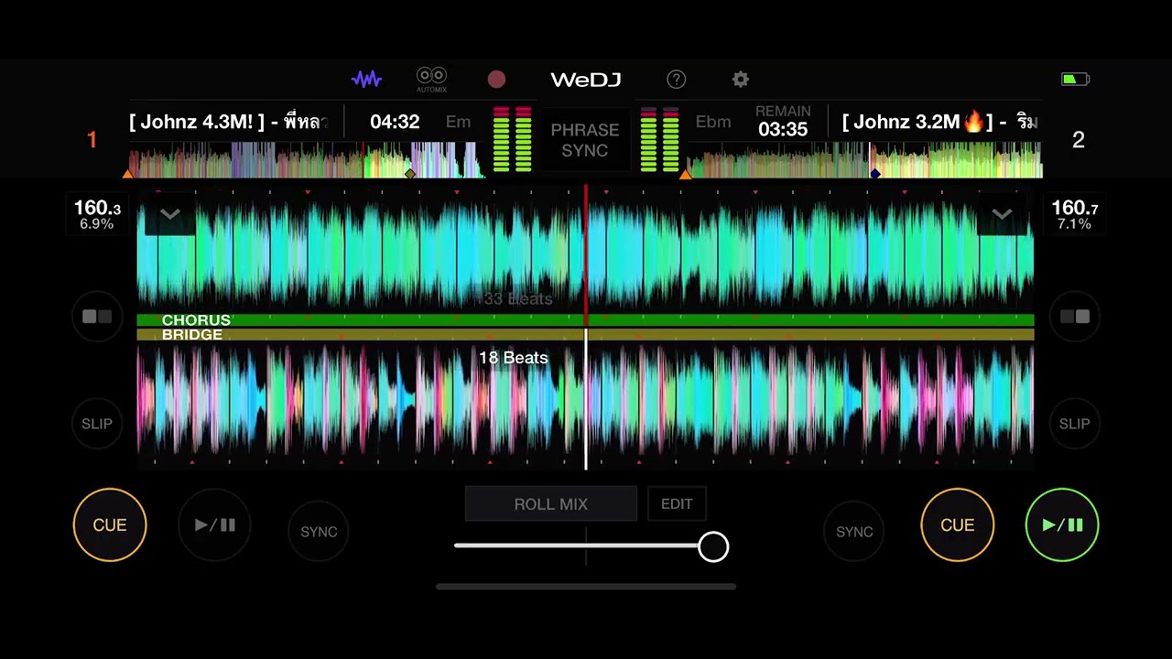
Task: Open the settings gear icon
Action: click(741, 80)
